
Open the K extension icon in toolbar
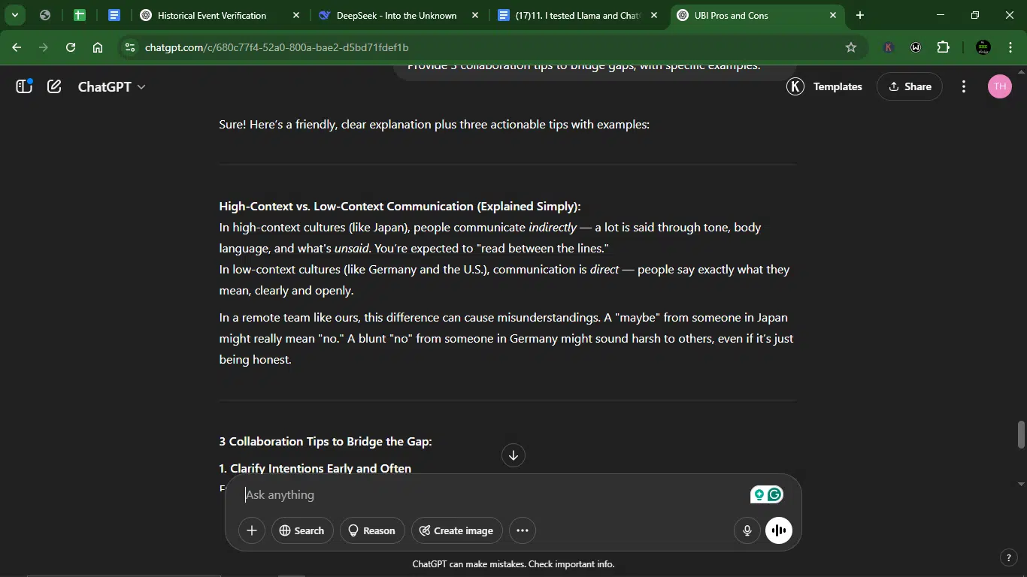coord(889,47)
